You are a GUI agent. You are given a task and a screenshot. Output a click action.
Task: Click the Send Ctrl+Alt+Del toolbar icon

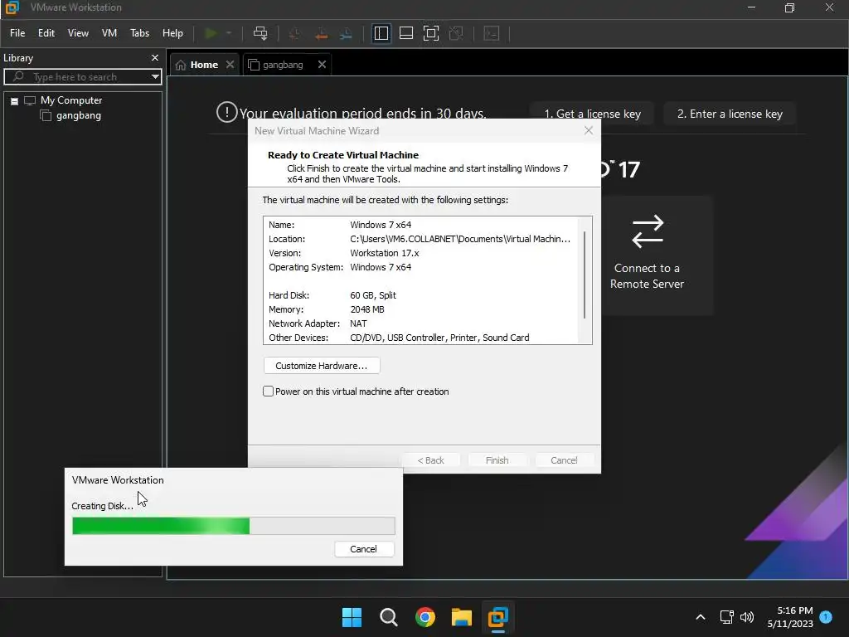coord(260,33)
